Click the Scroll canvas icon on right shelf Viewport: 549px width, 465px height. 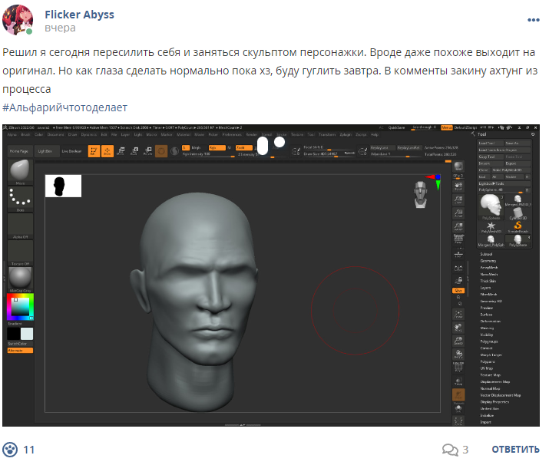[458, 186]
